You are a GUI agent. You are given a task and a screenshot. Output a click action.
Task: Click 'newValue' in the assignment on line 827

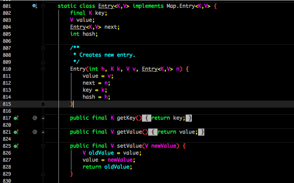click(x=120, y=160)
